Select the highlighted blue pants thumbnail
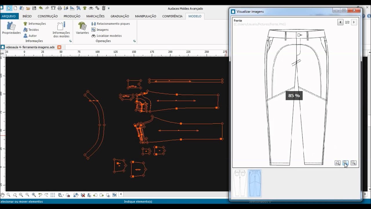 255,183
